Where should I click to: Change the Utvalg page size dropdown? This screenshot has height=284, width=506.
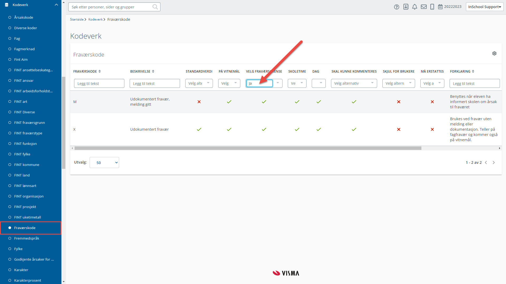coord(104,163)
